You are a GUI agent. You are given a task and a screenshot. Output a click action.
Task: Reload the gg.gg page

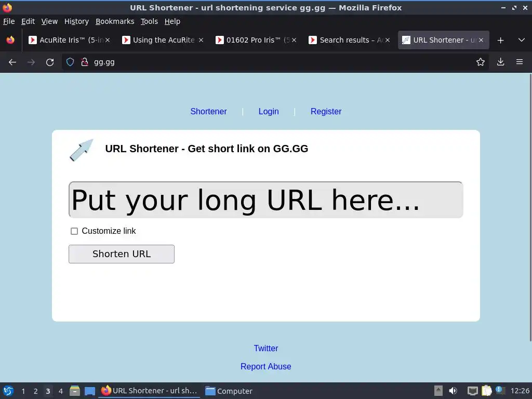click(x=50, y=62)
